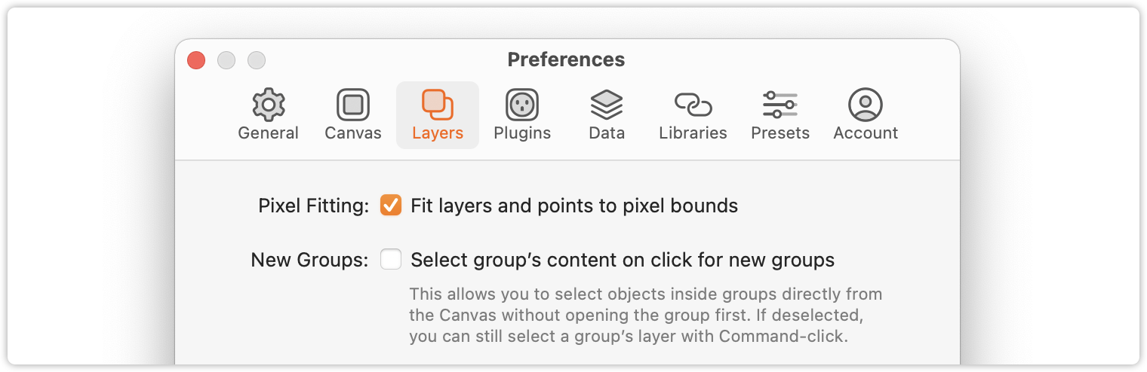Open the General preferences gear icon
Image resolution: width=1147 pixels, height=372 pixels.
pyautogui.click(x=268, y=105)
